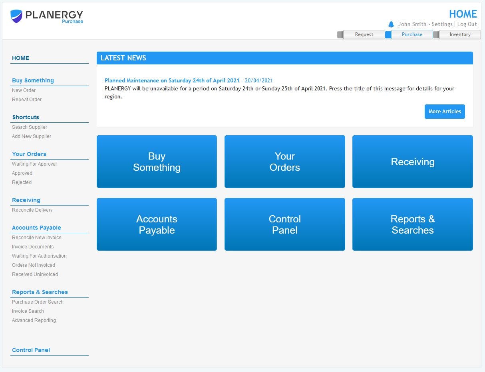Click the PLANERGY shield logo

(16, 16)
